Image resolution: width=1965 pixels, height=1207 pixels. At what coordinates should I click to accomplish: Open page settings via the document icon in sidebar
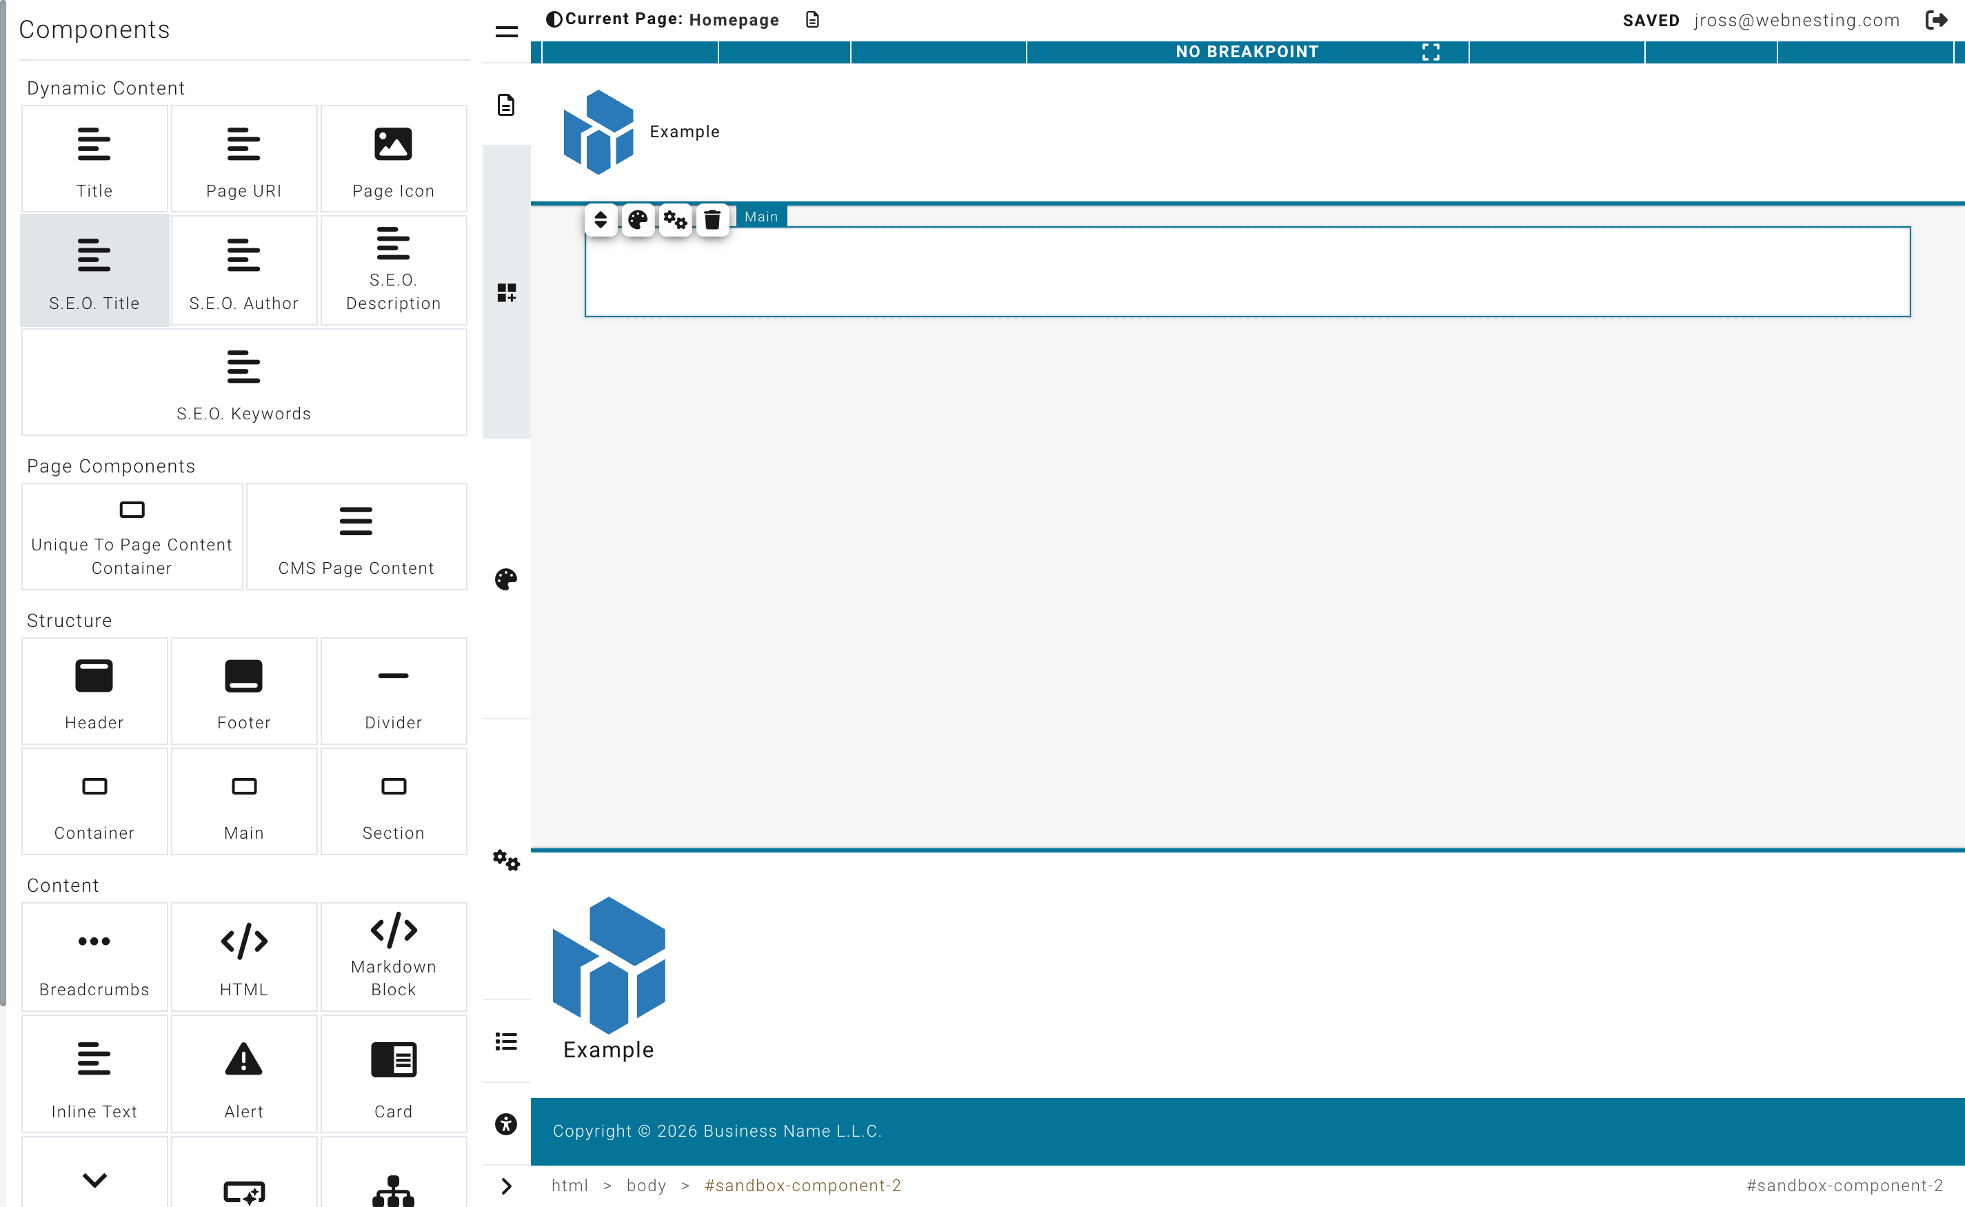click(507, 105)
